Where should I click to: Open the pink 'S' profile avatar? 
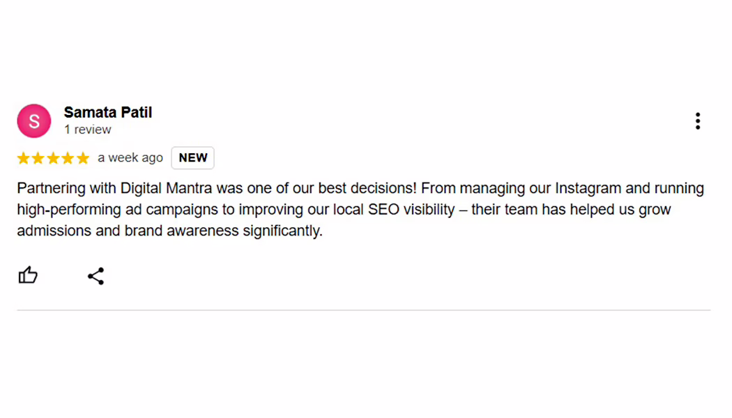pos(34,121)
